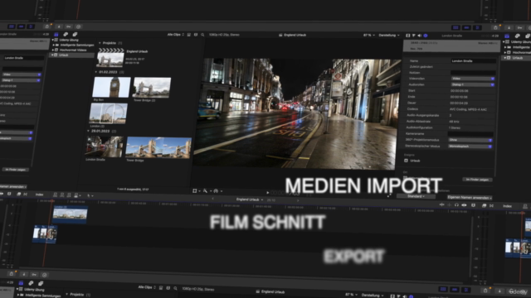This screenshot has height=298, width=531.
Task: Click viewer fullscreen arrows icon below preview
Action: [389, 195]
